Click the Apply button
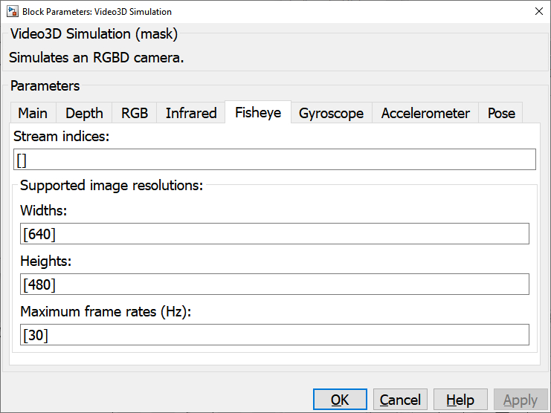 tap(521, 400)
